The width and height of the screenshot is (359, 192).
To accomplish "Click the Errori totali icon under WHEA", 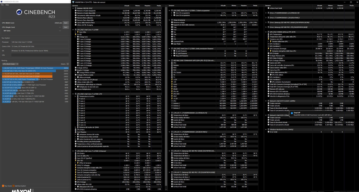I will (x=269, y=132).
